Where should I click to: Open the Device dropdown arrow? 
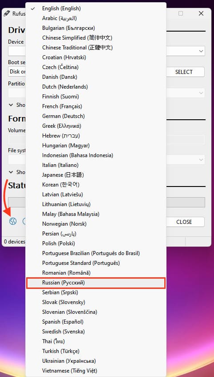[201, 51]
